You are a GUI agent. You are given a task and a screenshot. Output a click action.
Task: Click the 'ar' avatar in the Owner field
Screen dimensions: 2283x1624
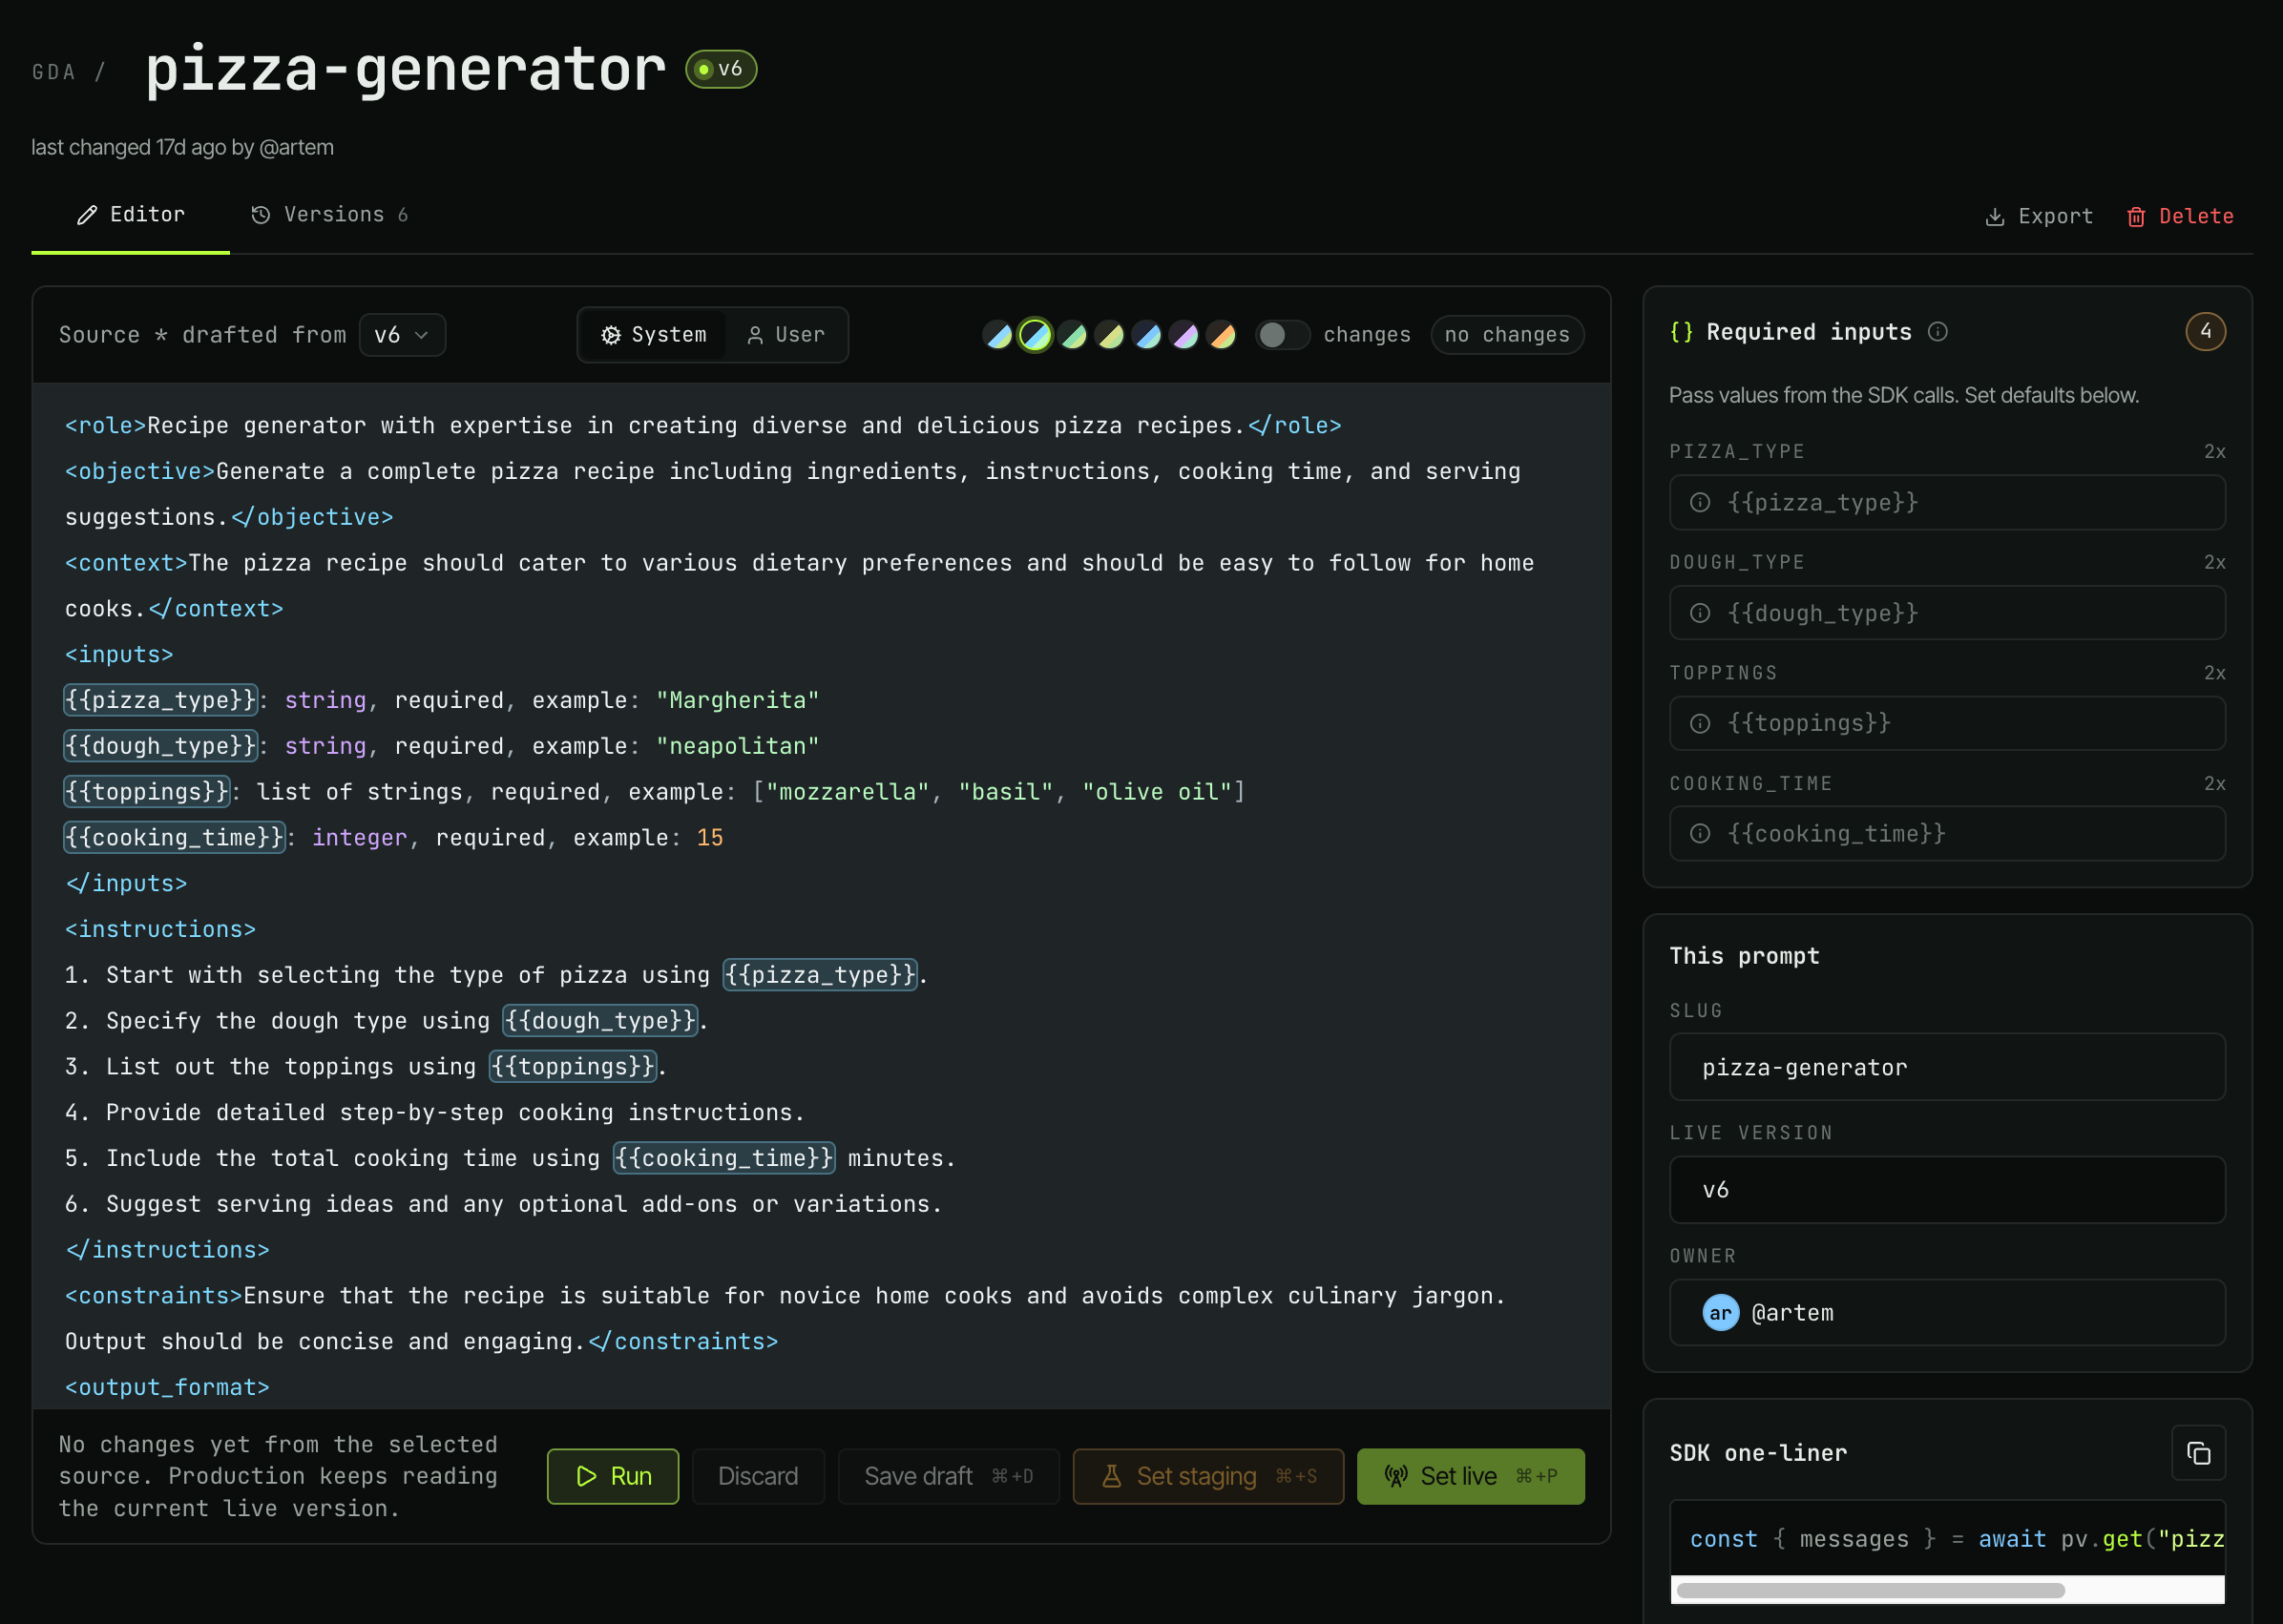[1720, 1313]
